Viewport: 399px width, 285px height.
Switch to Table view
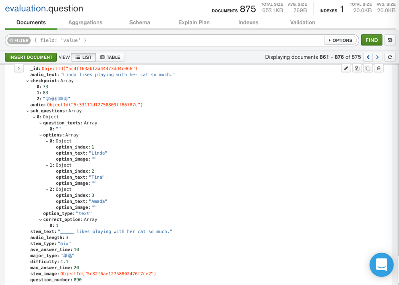click(x=110, y=57)
